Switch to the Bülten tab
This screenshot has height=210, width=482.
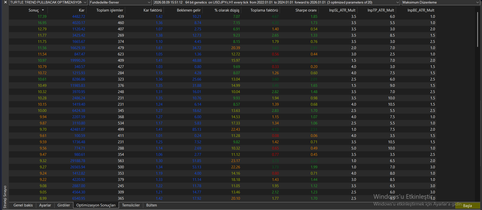152,205
